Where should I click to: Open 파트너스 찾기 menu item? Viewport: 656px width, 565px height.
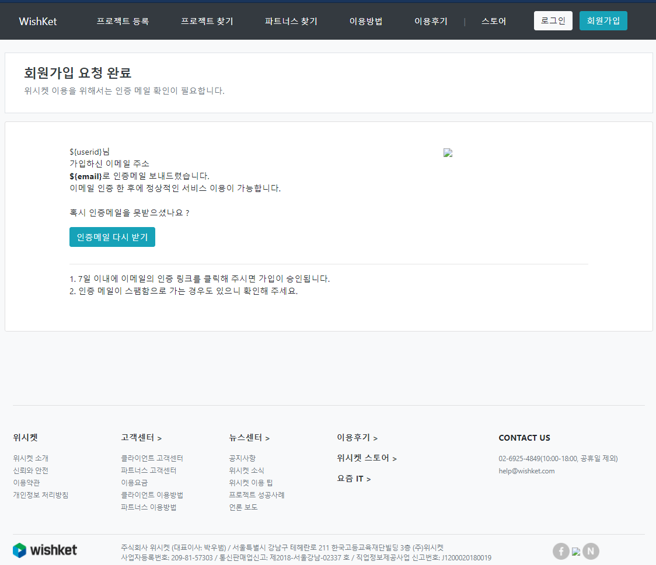coord(291,22)
